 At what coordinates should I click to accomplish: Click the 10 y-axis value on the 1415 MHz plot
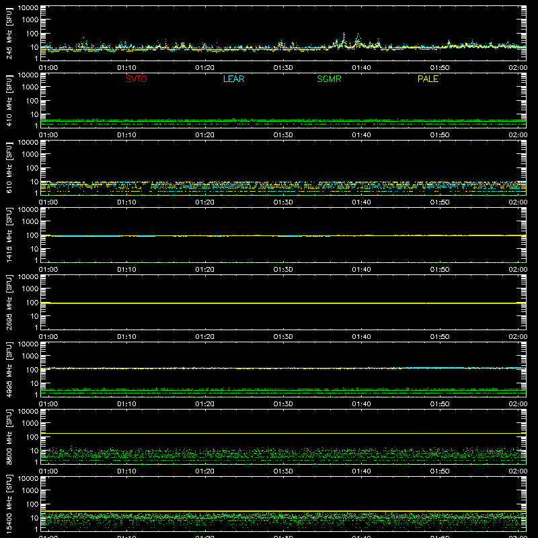click(34, 249)
